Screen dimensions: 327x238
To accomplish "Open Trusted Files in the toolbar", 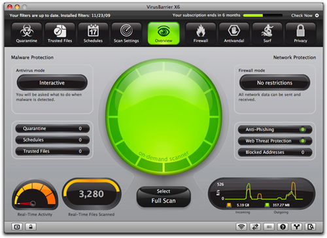I will click(60, 34).
